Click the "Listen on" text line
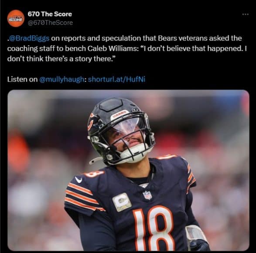This screenshot has height=253, width=256. point(76,79)
